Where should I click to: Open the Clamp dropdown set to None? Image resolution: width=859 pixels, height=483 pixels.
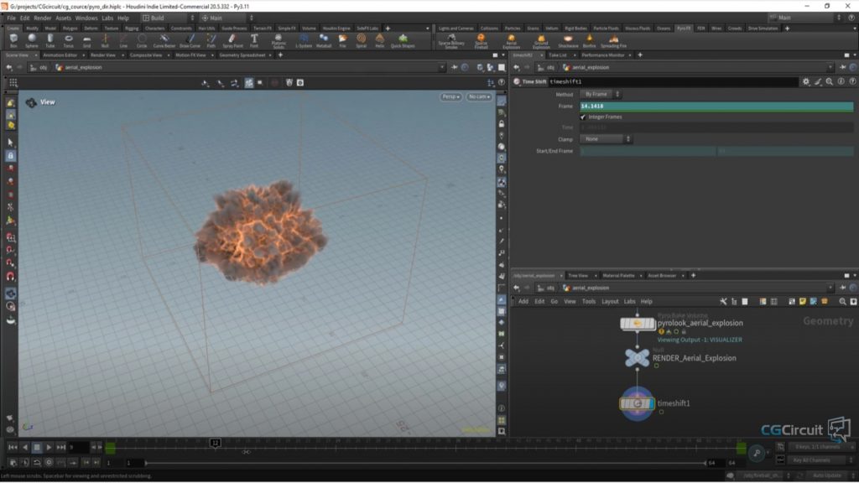pyautogui.click(x=606, y=139)
